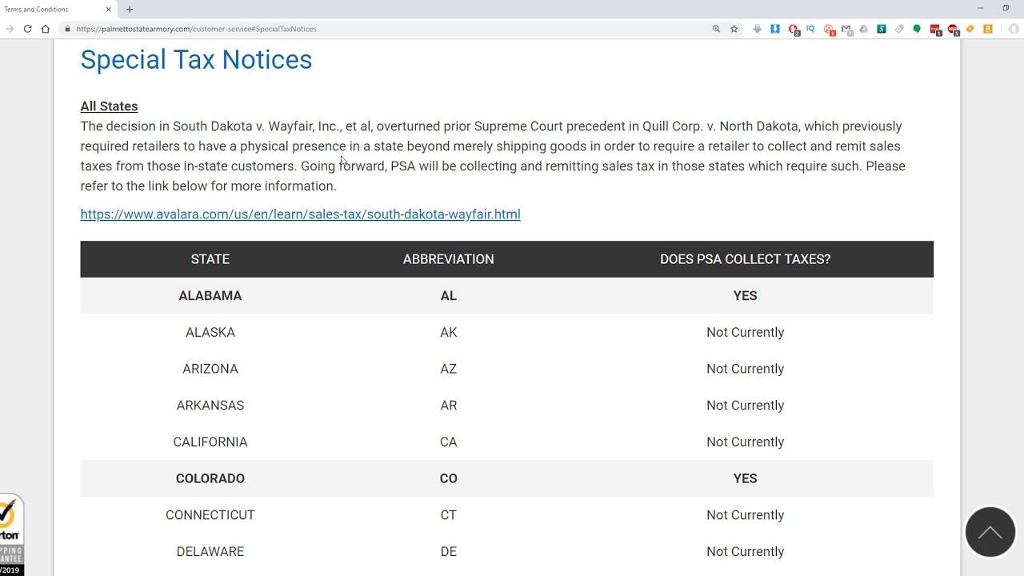Click the STATE column header
Viewport: 1024px width, 576px height.
[210, 259]
